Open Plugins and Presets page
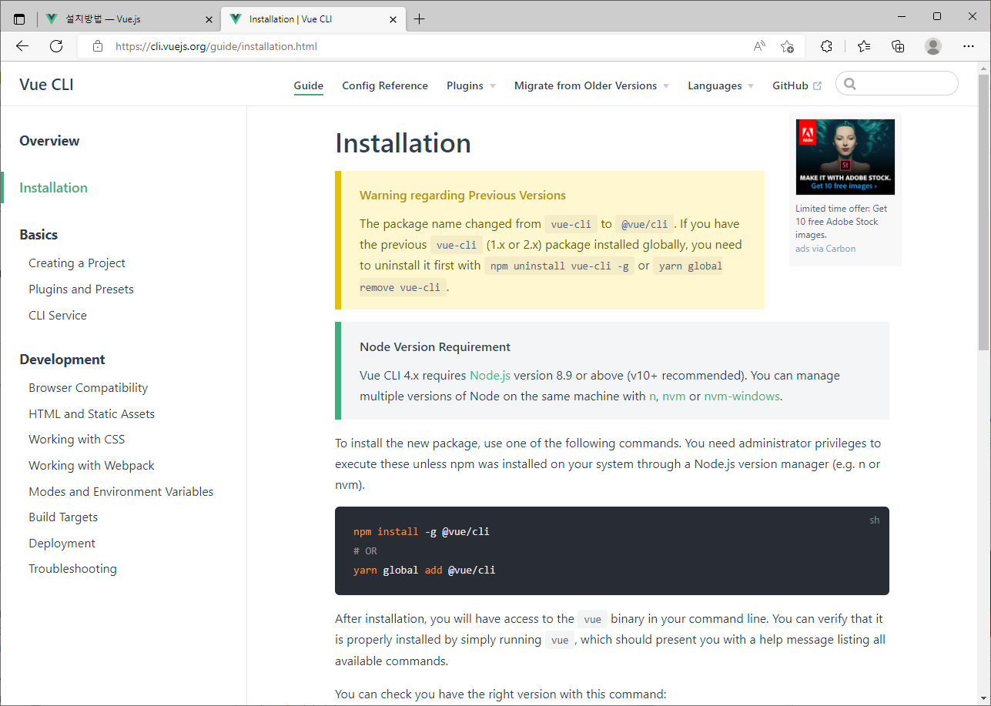The width and height of the screenshot is (991, 706). [x=81, y=289]
